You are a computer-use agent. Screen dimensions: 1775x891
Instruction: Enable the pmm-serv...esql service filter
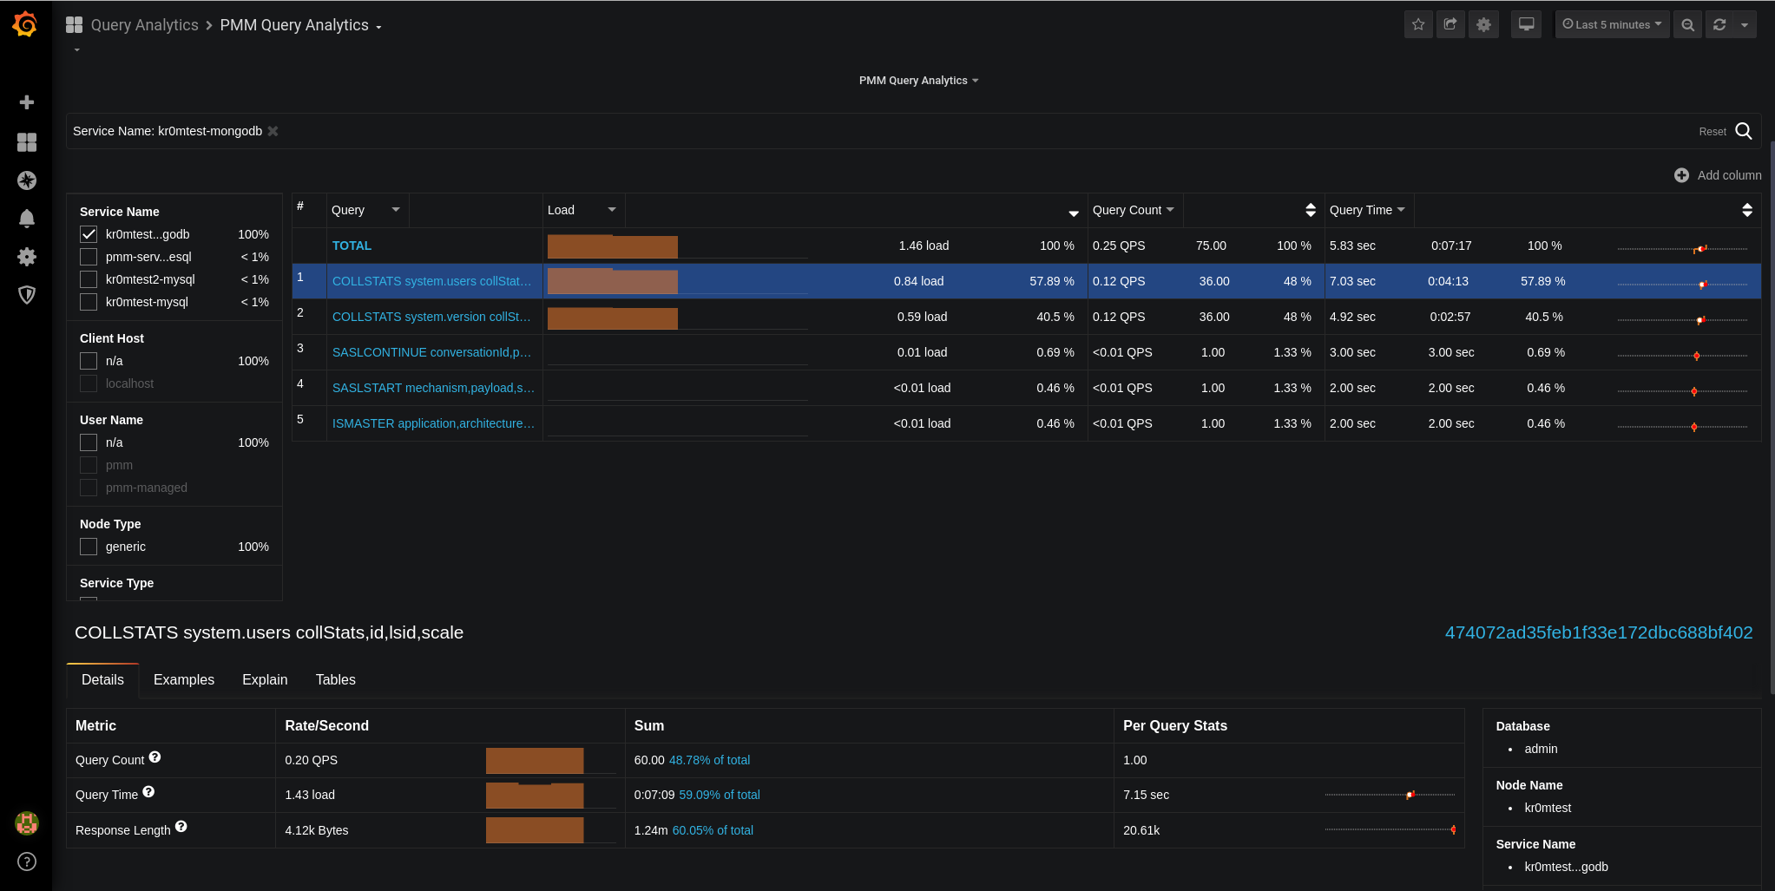(x=89, y=257)
